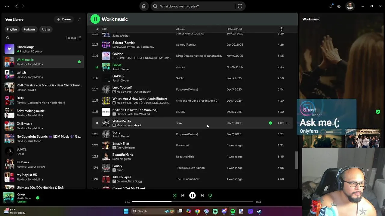The width and height of the screenshot is (385, 216).
Task: Open Avicii artist link
Action: (137, 125)
